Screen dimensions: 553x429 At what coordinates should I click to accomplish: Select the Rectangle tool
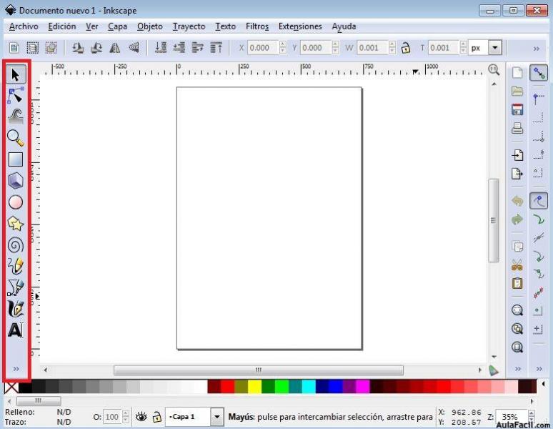pyautogui.click(x=16, y=159)
